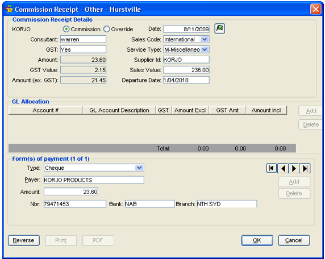Go to last form of payment record
Viewport: 325px width, 259px height.
pos(305,168)
